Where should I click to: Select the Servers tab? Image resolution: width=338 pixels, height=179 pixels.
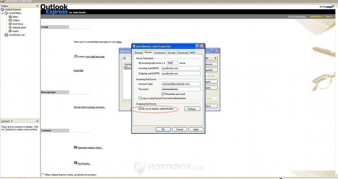point(148,52)
